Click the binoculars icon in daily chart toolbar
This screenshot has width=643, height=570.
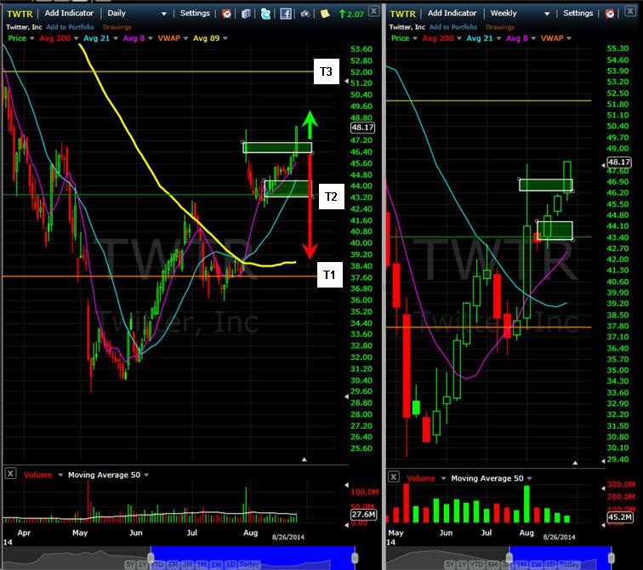tap(305, 14)
